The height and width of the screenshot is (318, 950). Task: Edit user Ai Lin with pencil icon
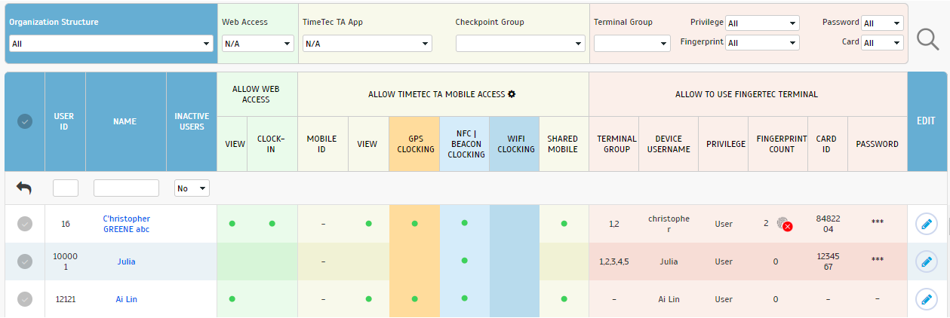[927, 299]
